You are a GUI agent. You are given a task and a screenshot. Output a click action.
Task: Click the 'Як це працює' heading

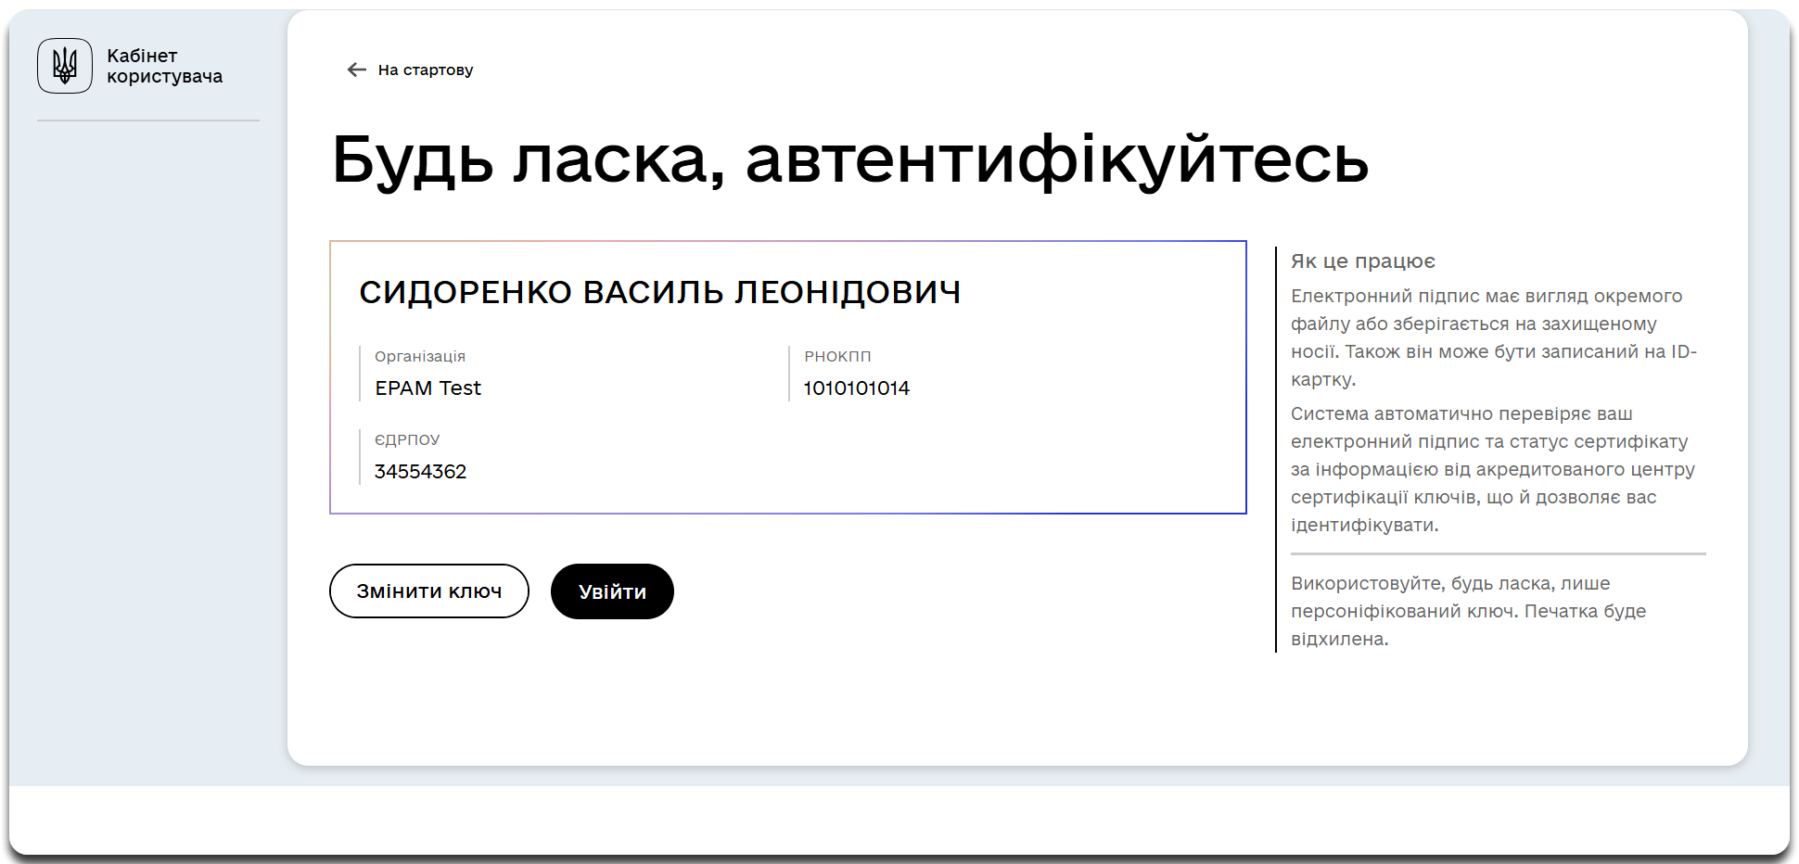click(1363, 261)
